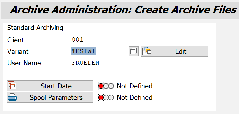This screenshot has height=114, width=239.
Task: Click the icon on the Edit button
Action: pyautogui.click(x=147, y=51)
